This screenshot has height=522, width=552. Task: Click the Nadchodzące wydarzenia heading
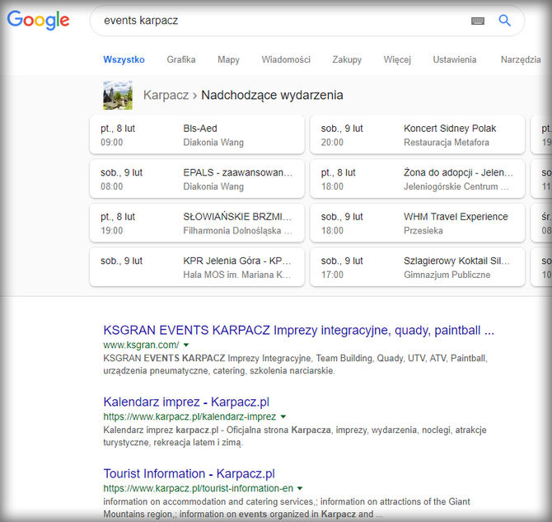coord(272,95)
